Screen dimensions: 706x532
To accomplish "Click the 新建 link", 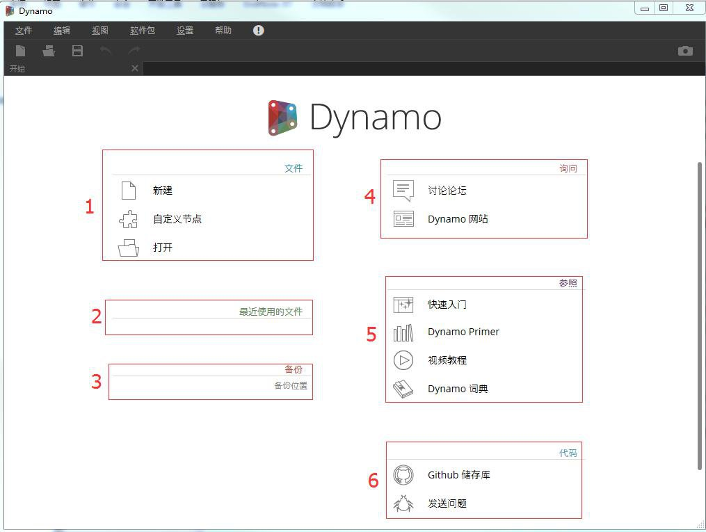I will [163, 191].
